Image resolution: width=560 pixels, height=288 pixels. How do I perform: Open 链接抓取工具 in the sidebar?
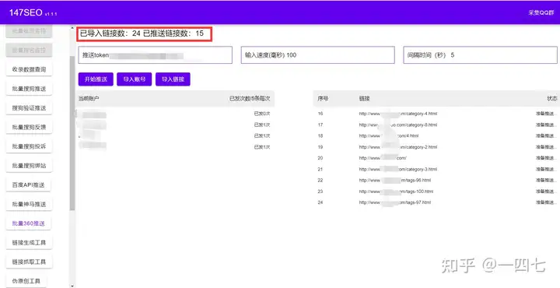pyautogui.click(x=29, y=262)
